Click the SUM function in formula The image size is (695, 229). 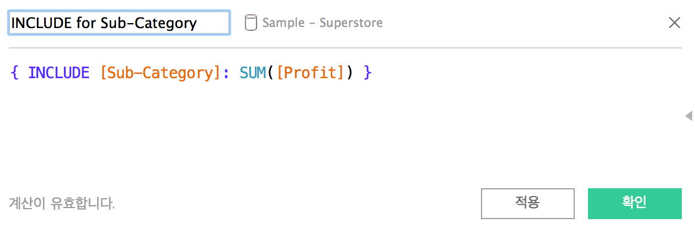tap(253, 73)
